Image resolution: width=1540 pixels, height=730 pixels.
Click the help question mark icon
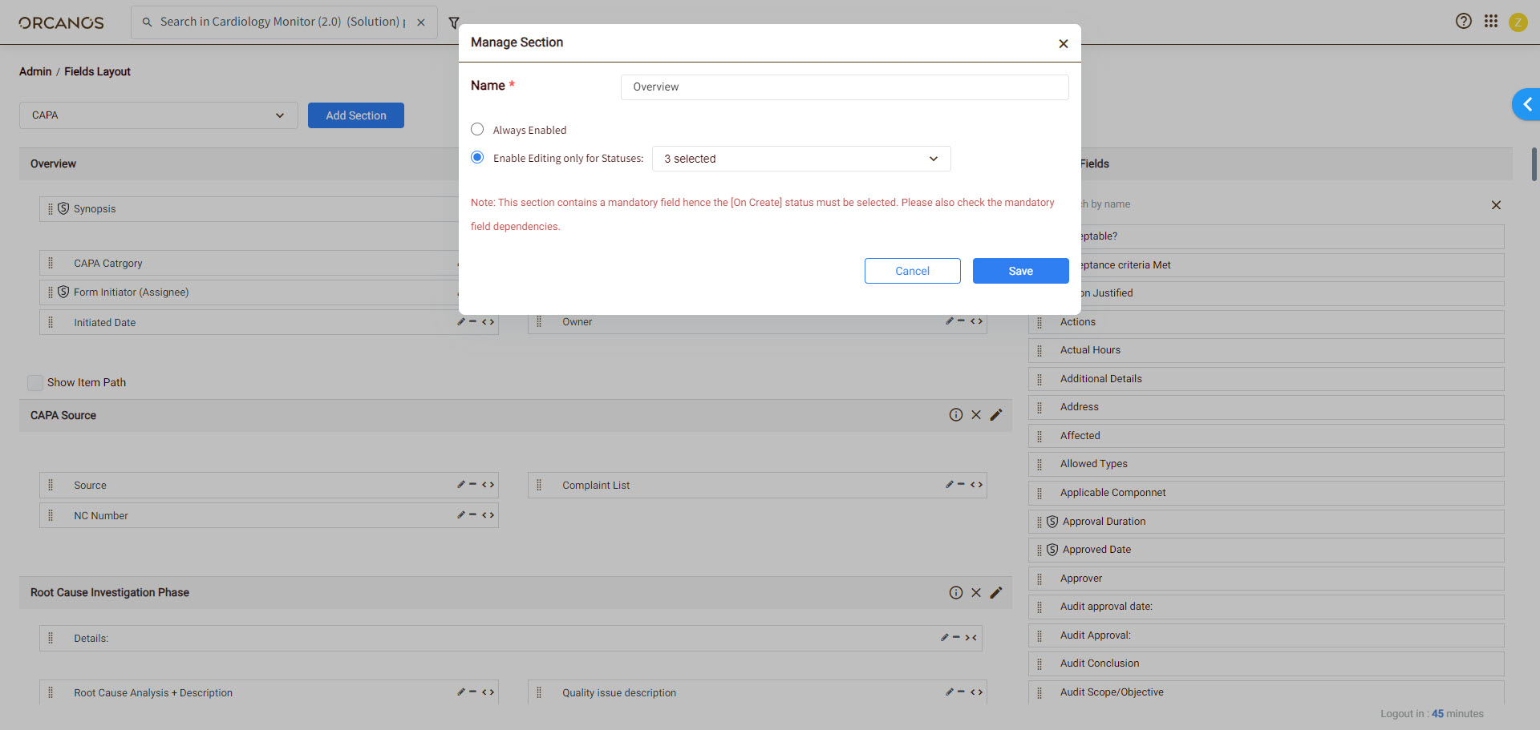coord(1463,22)
